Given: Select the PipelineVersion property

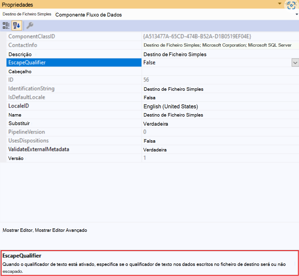Looking at the screenshot, I should tap(27, 132).
